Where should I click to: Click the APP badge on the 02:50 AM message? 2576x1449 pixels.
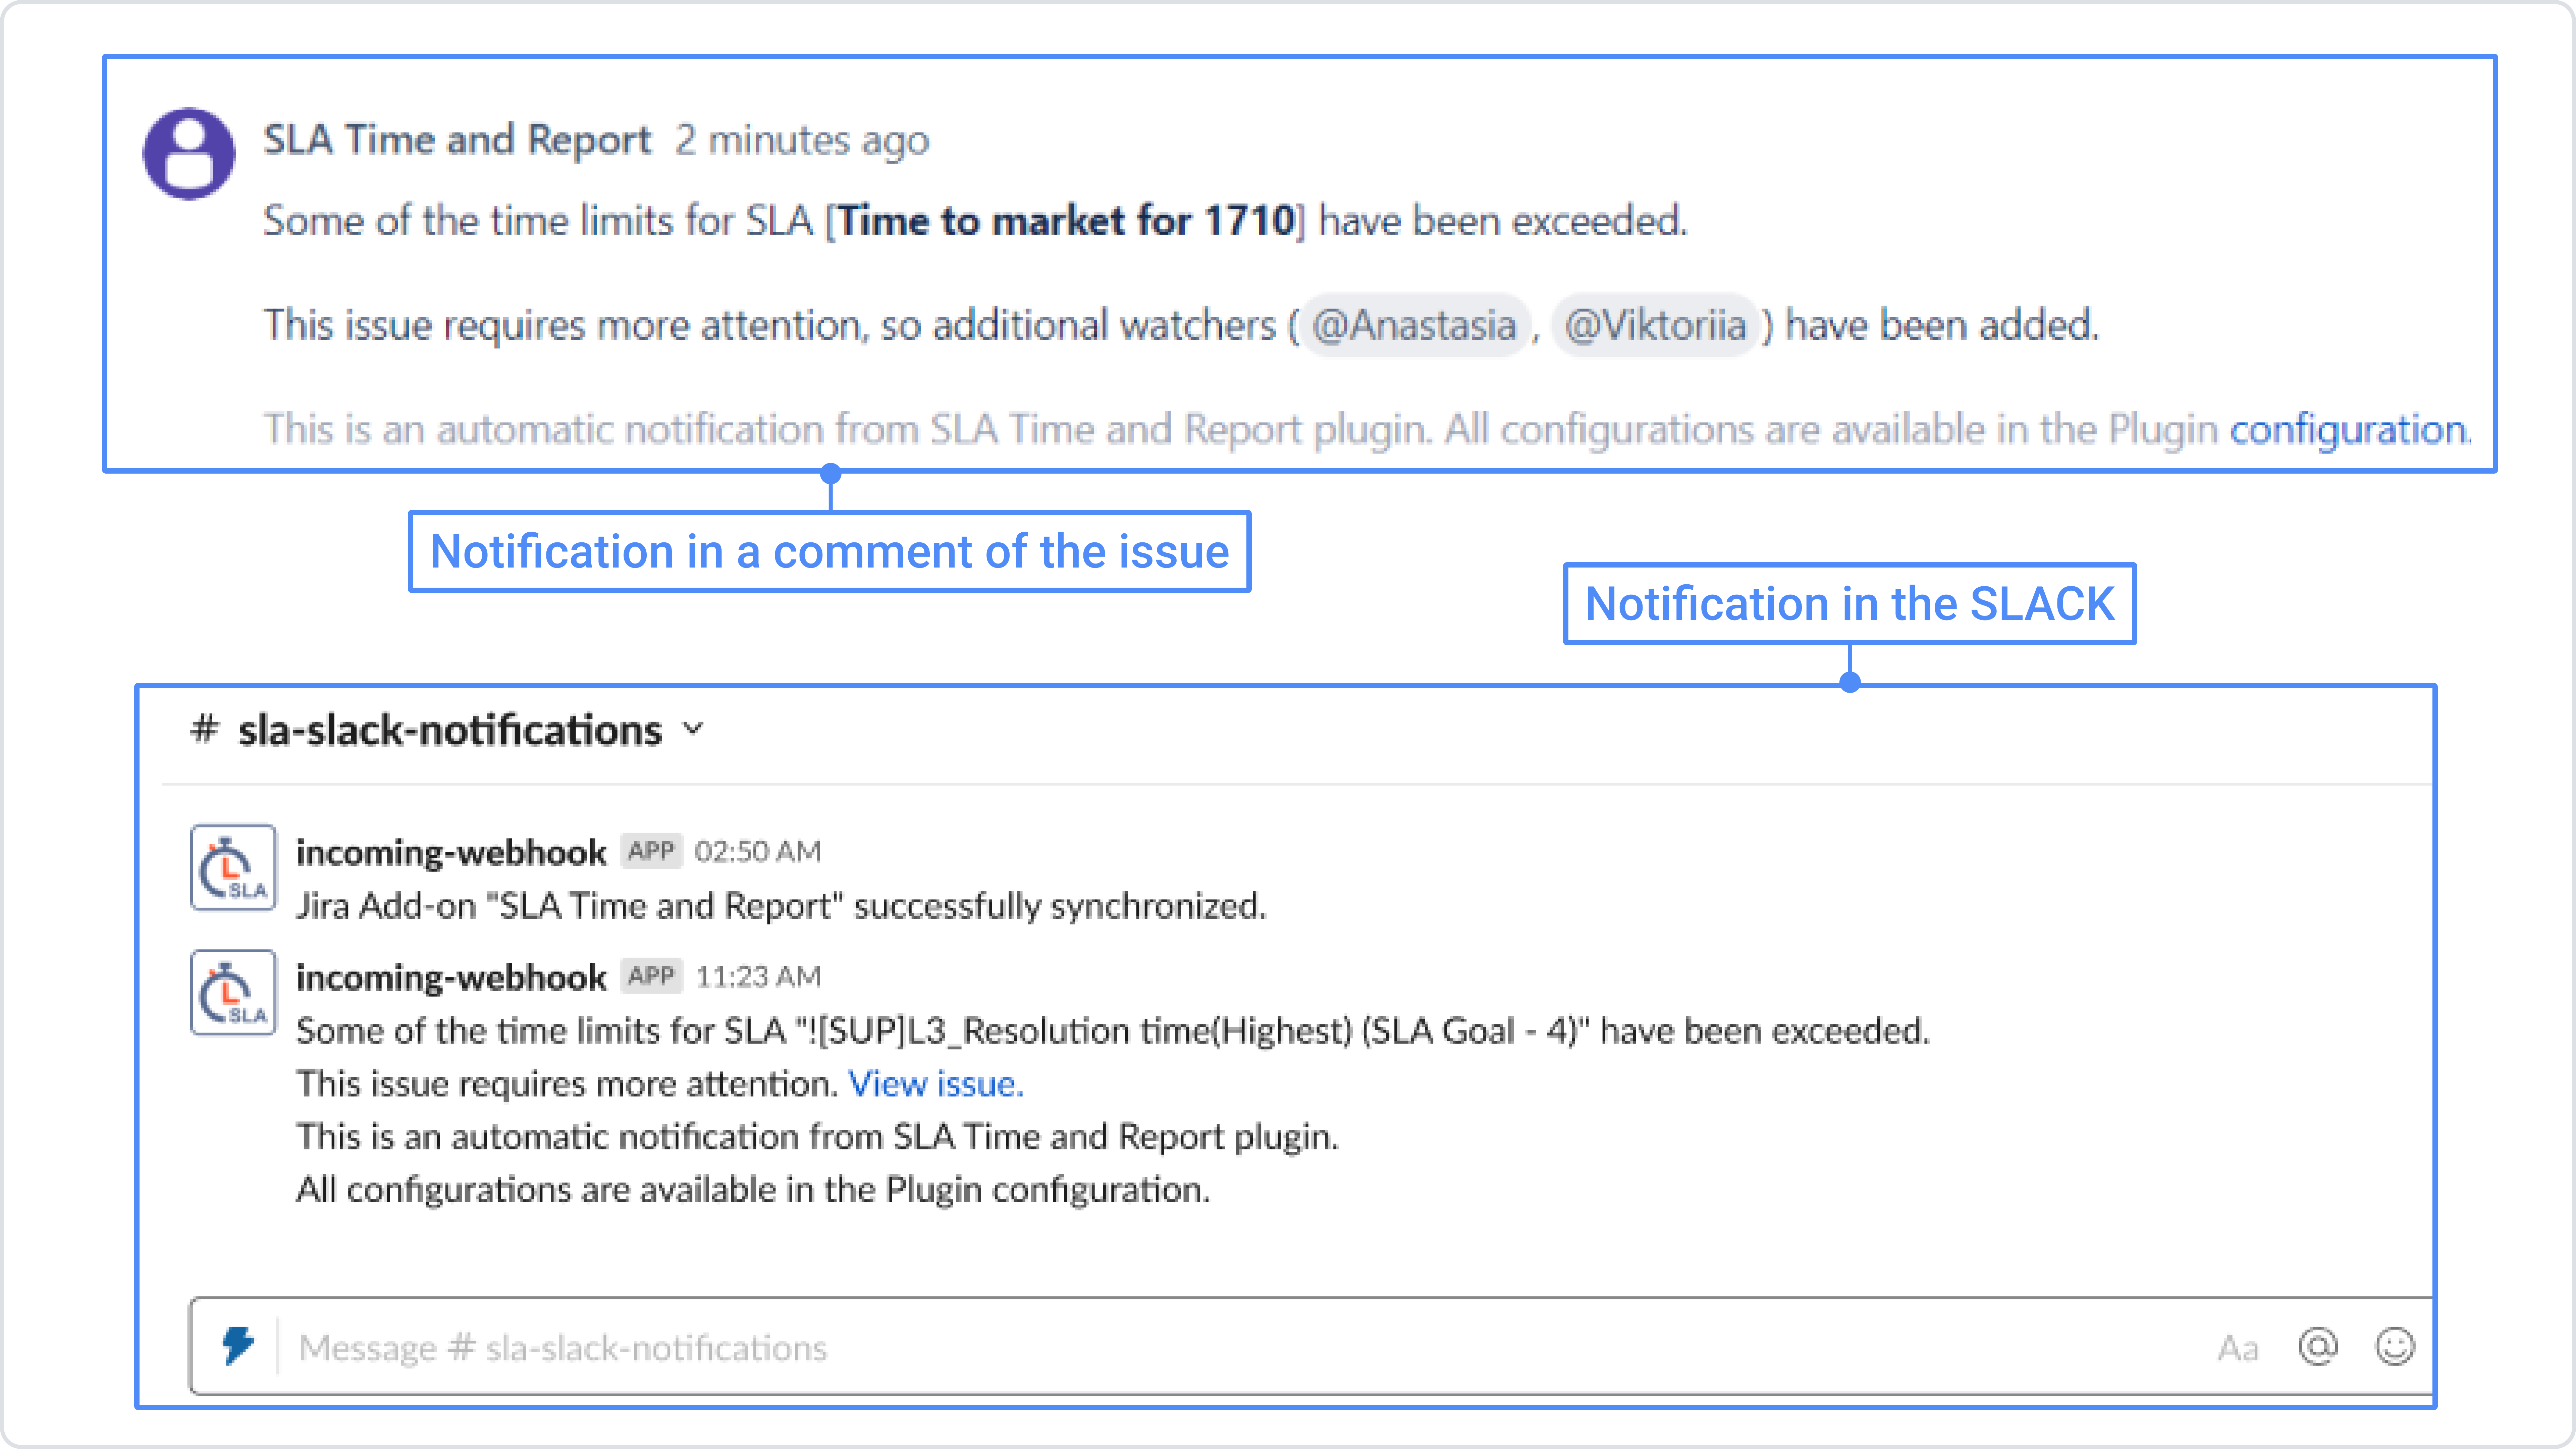pos(651,851)
